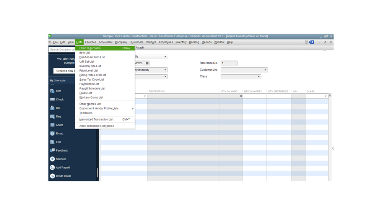Image resolution: width=382 pixels, height=215 pixels.
Task: Open the Banking menu
Action: tap(194, 42)
